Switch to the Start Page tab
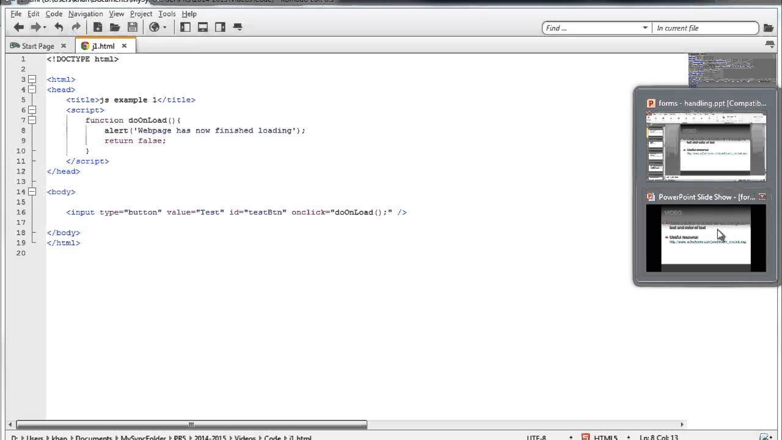The image size is (782, 440). (38, 46)
